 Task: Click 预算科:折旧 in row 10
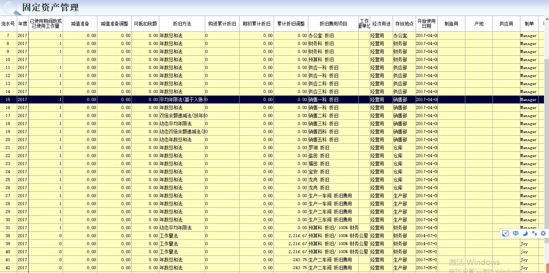[333, 59]
